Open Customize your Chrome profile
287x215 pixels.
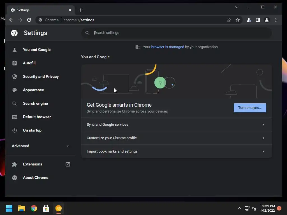coord(177,138)
